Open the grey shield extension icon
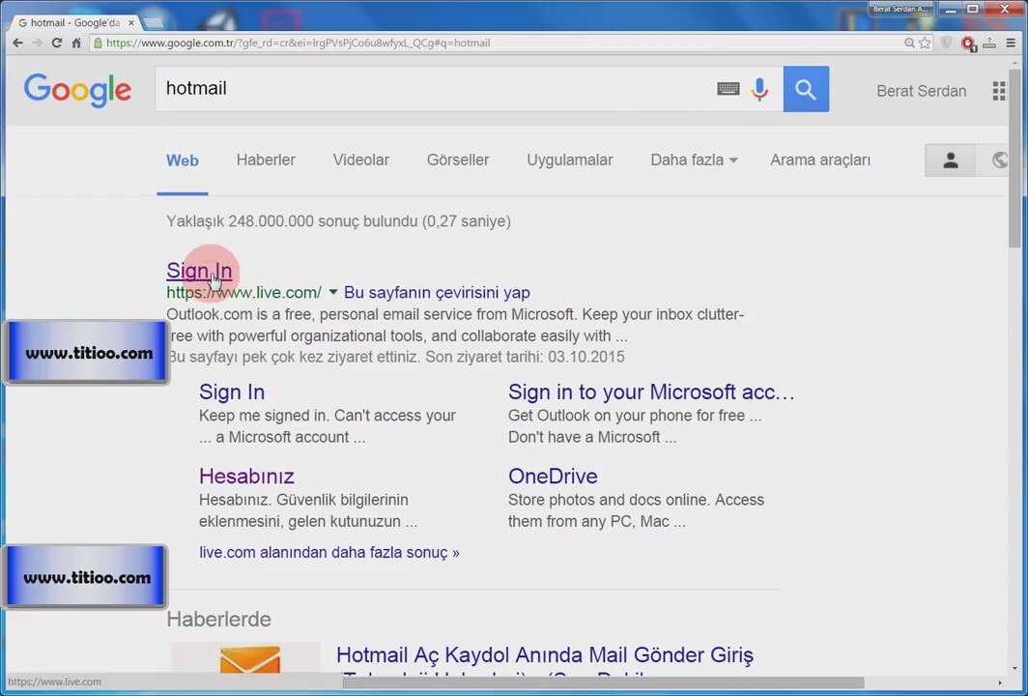Image resolution: width=1028 pixels, height=696 pixels. tap(946, 43)
